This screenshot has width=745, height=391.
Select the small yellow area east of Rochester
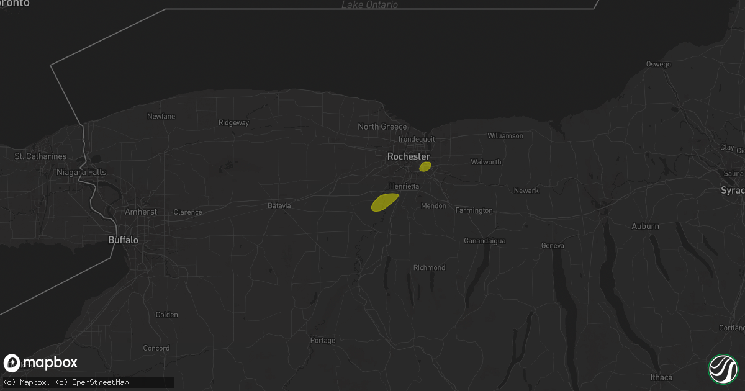[425, 166]
